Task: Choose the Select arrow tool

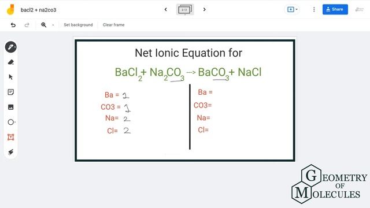Action: tap(11, 77)
